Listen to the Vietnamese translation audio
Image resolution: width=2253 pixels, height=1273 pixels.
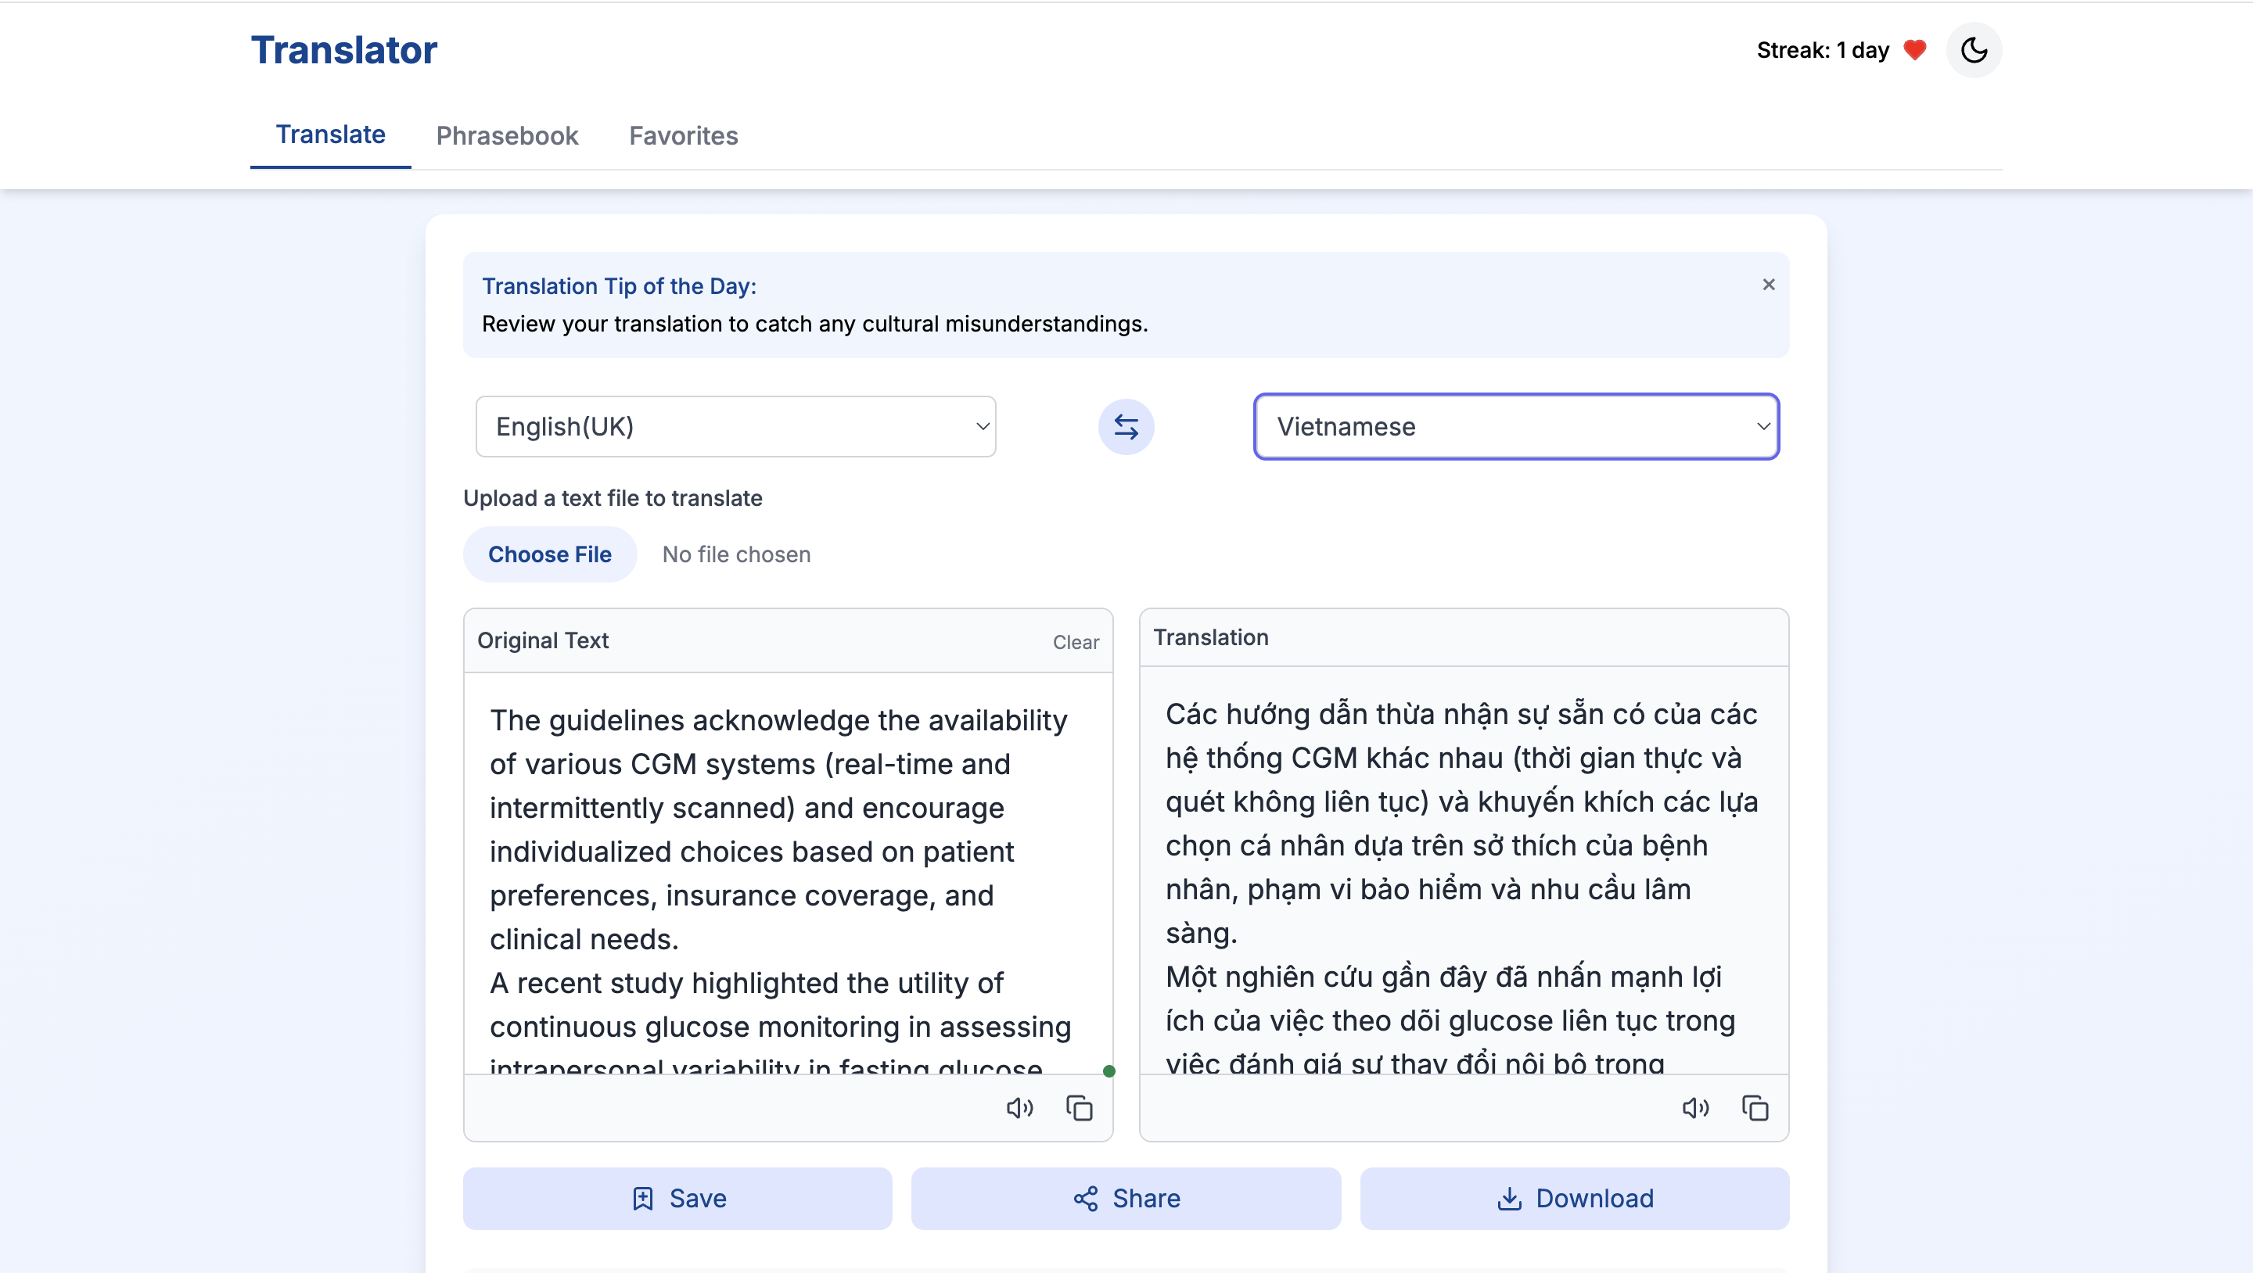click(1695, 1108)
